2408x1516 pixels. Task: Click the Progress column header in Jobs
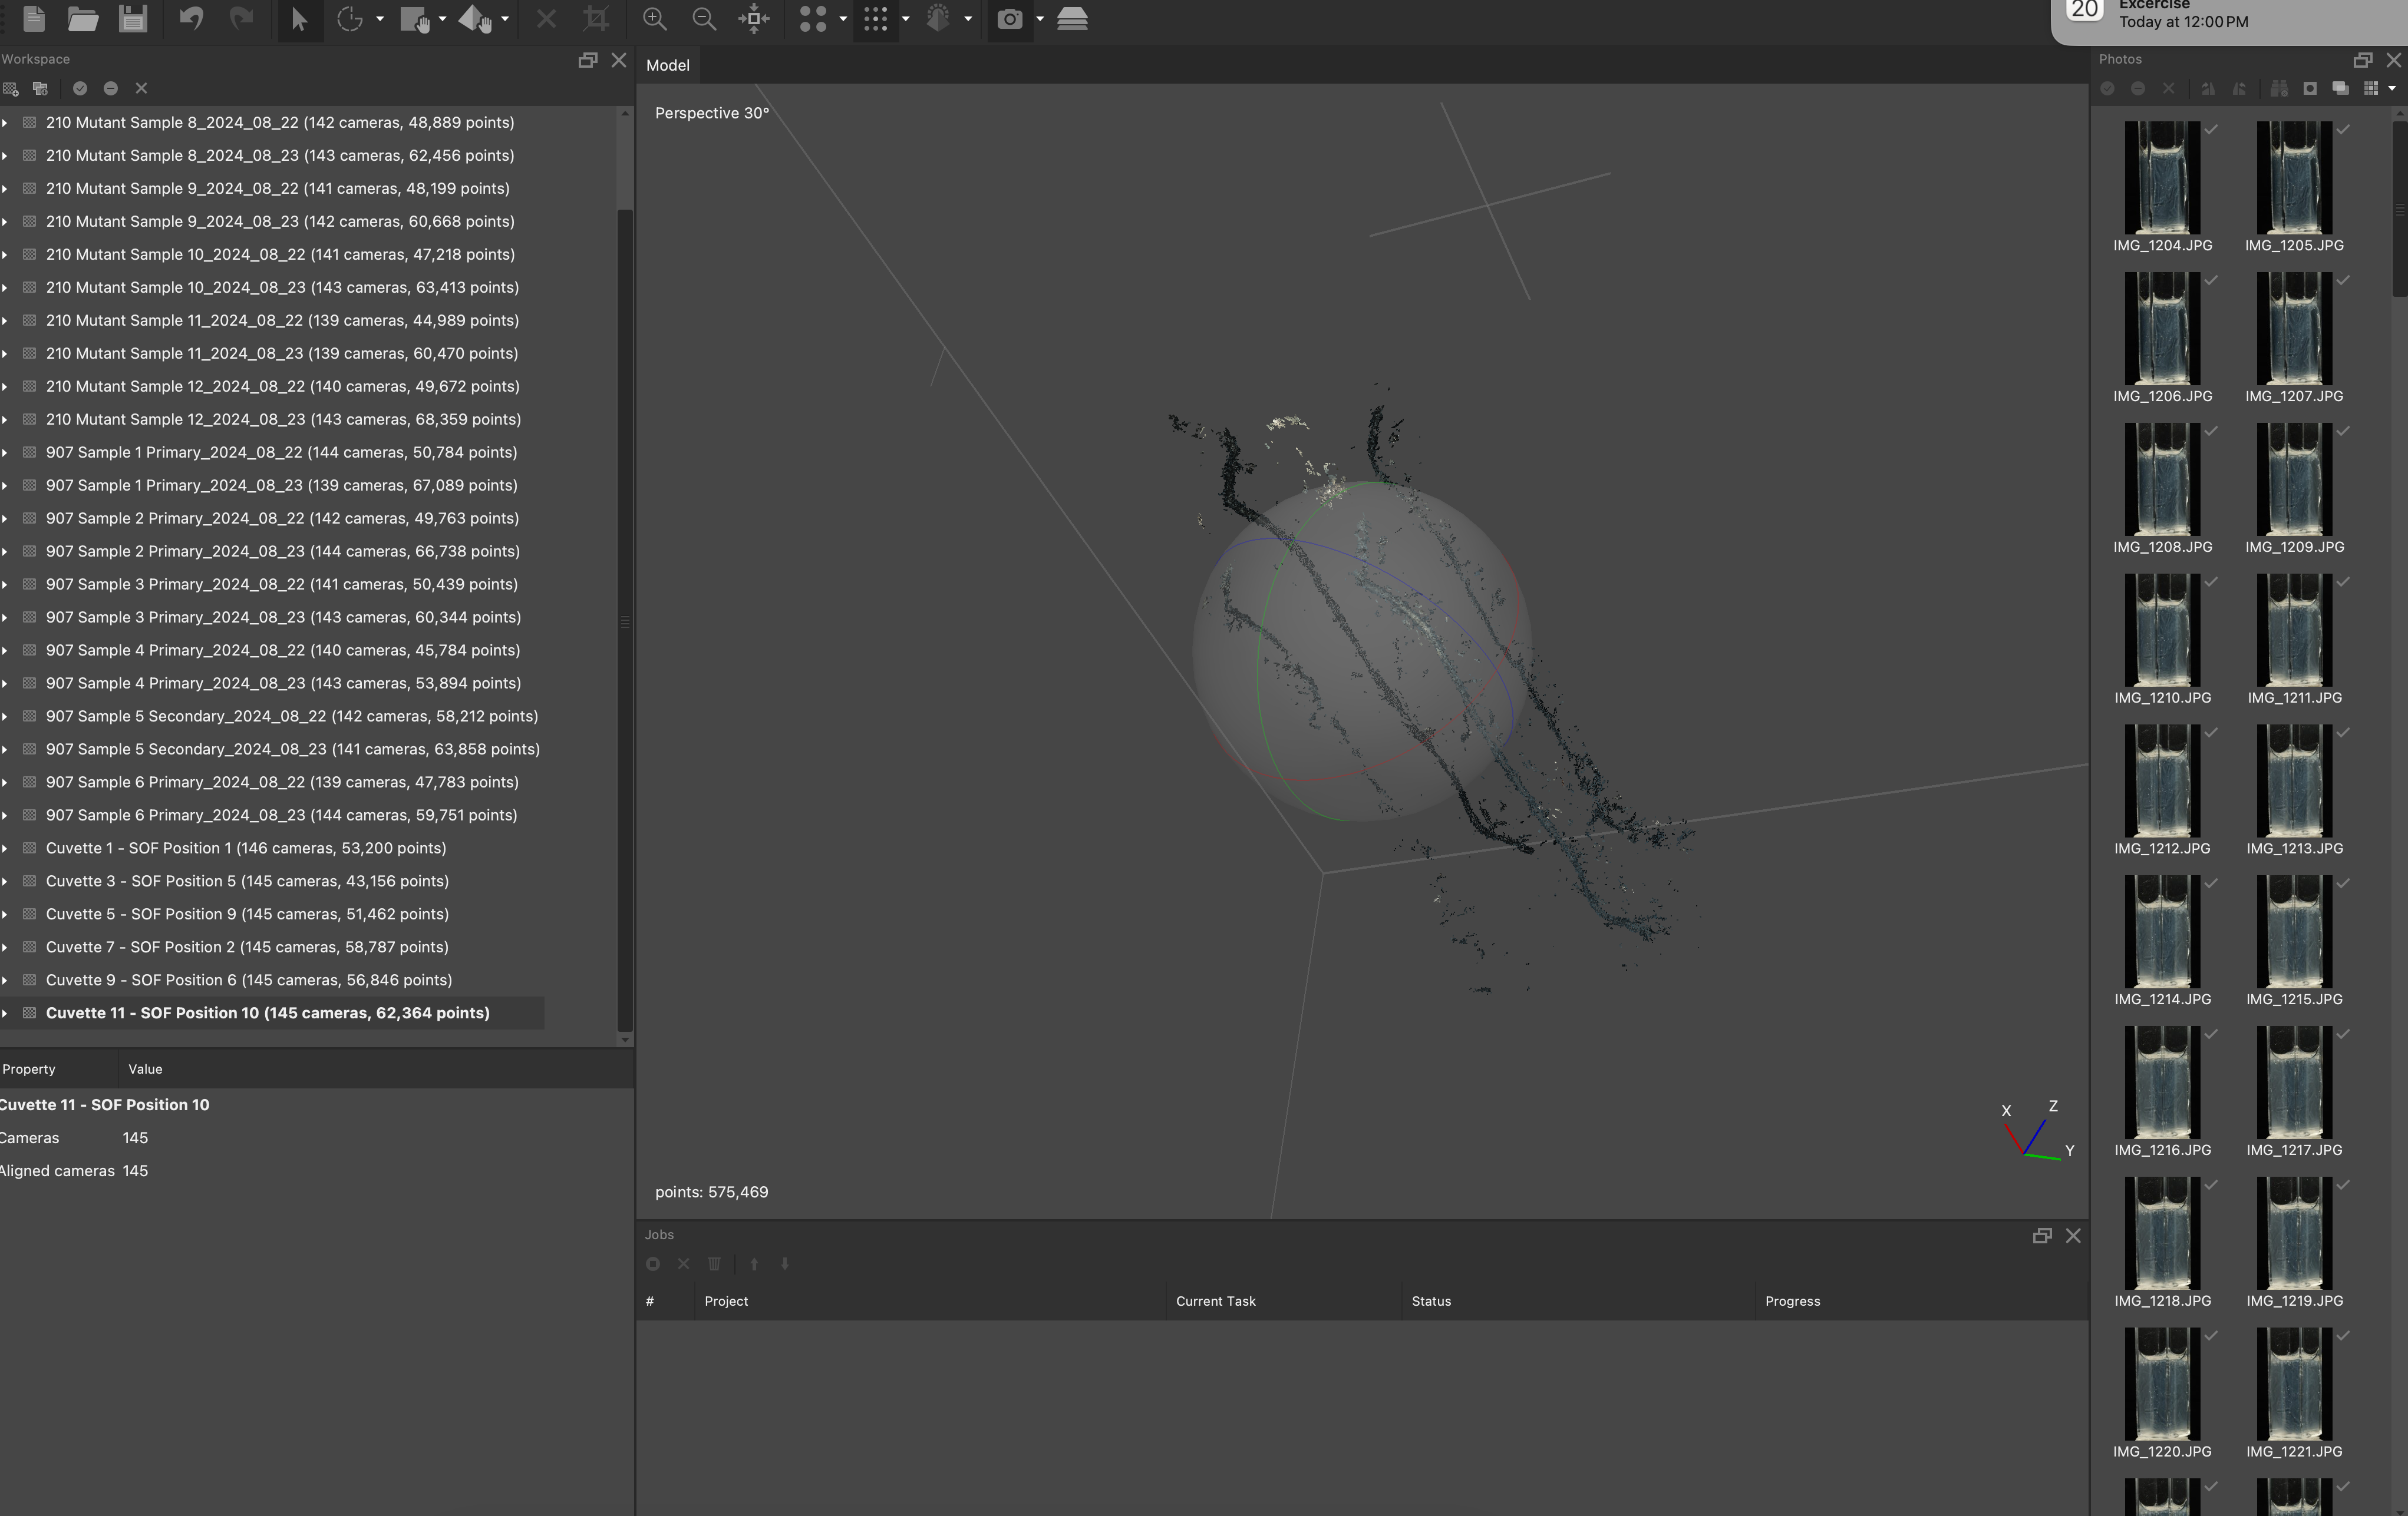coord(1792,1301)
